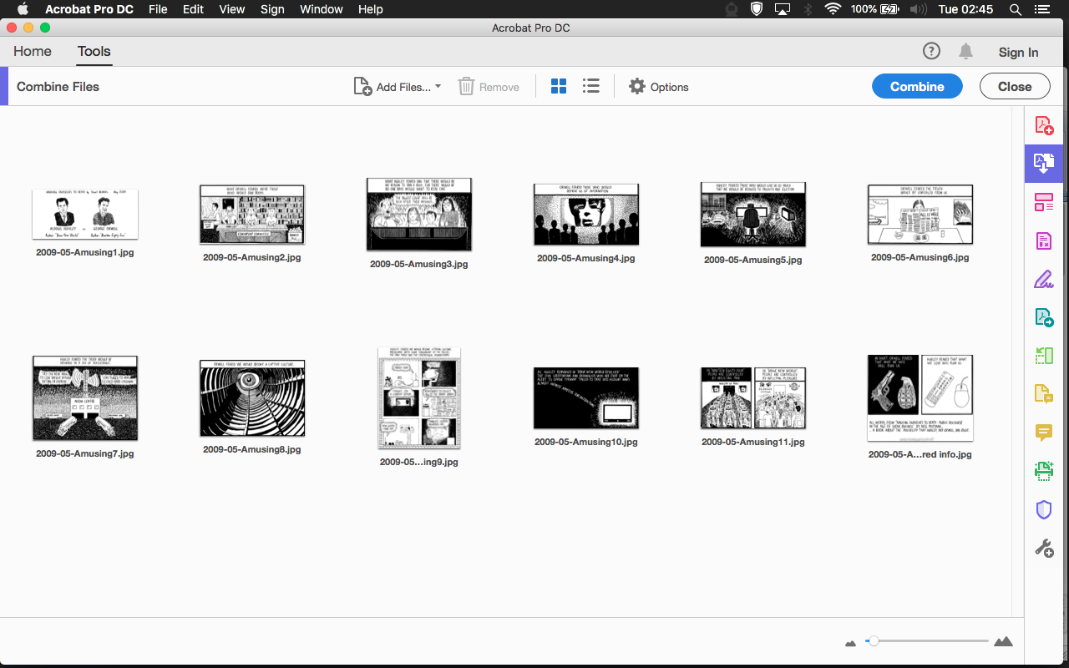The width and height of the screenshot is (1069, 668).
Task: Open the notifications bell
Action: pyautogui.click(x=966, y=52)
